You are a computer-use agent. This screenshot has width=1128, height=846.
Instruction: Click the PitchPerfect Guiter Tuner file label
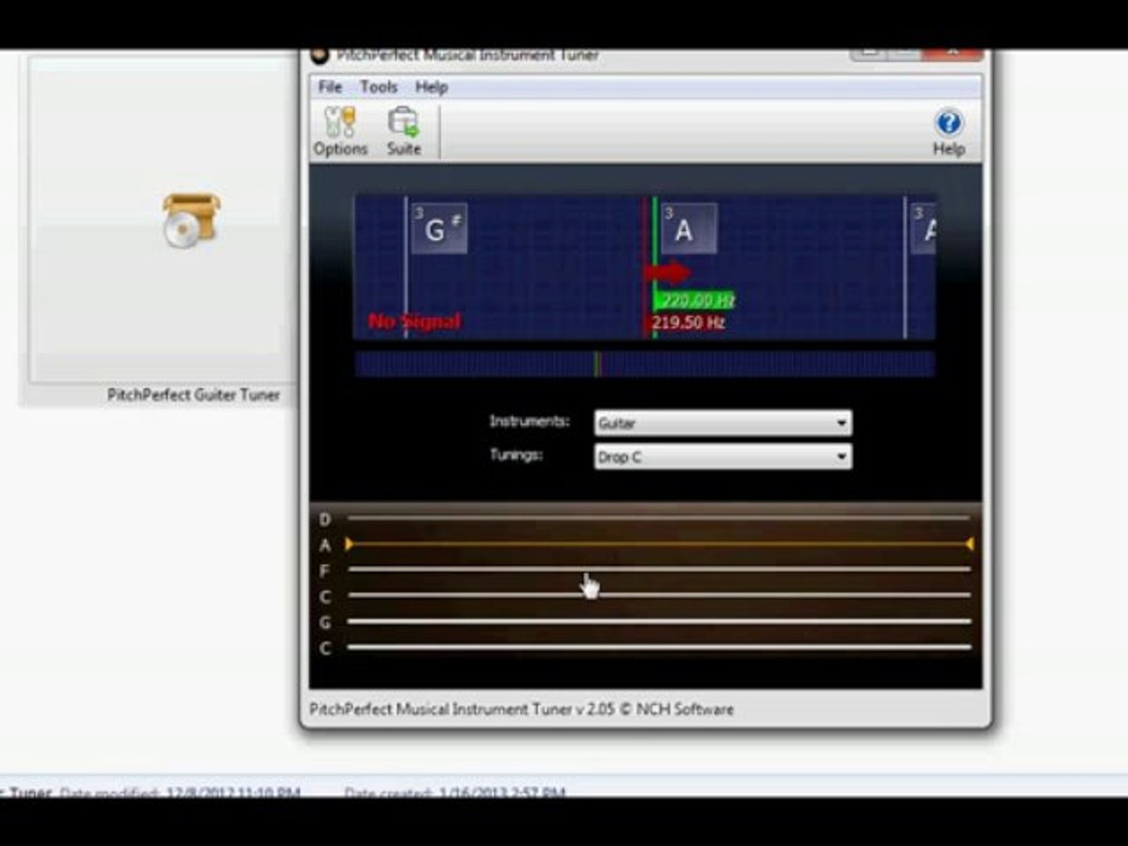click(193, 395)
